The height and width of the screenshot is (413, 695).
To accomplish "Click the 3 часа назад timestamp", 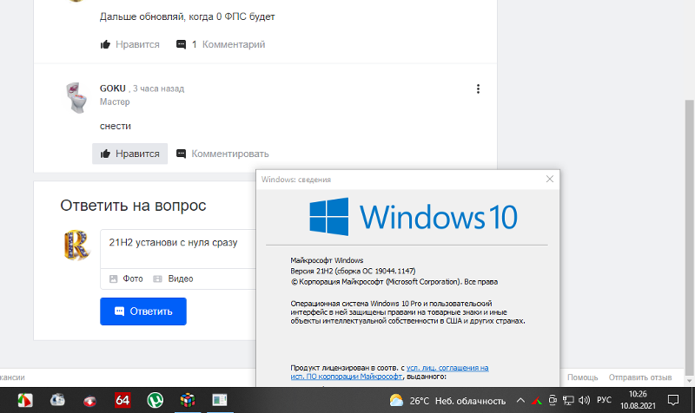I will (x=158, y=88).
